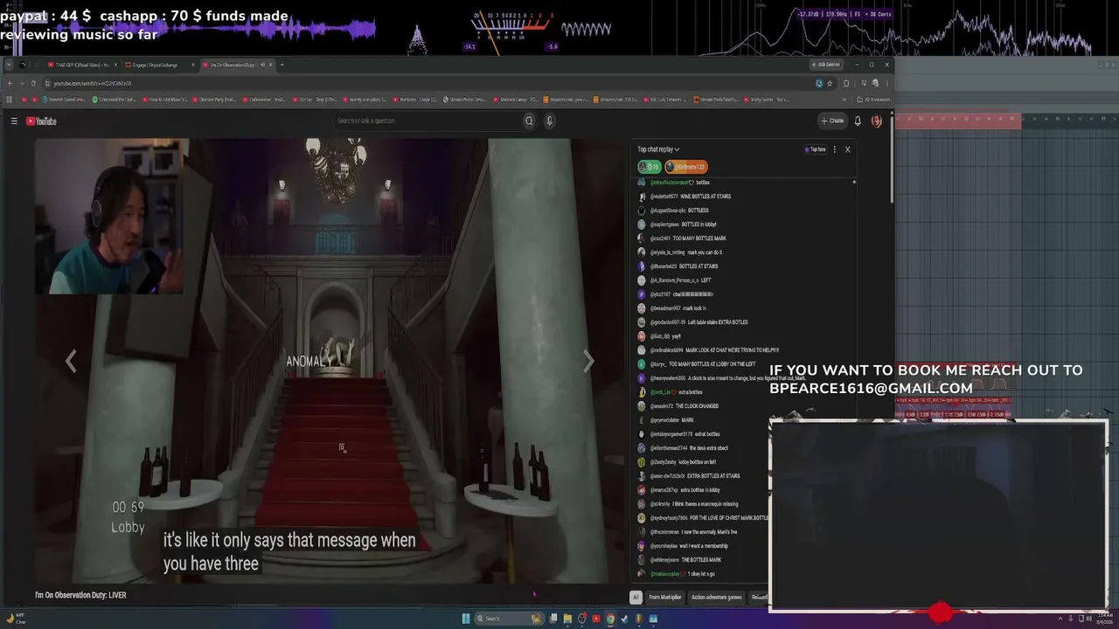Viewport: 1119px width, 629px height.
Task: Go to YouTube home via logo
Action: click(41, 121)
